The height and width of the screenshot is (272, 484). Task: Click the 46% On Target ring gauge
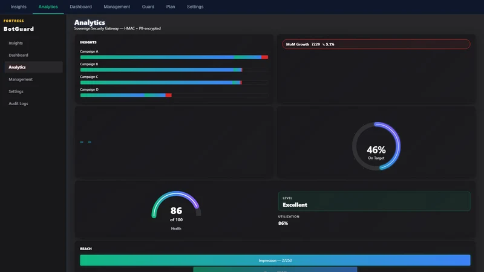click(x=376, y=146)
